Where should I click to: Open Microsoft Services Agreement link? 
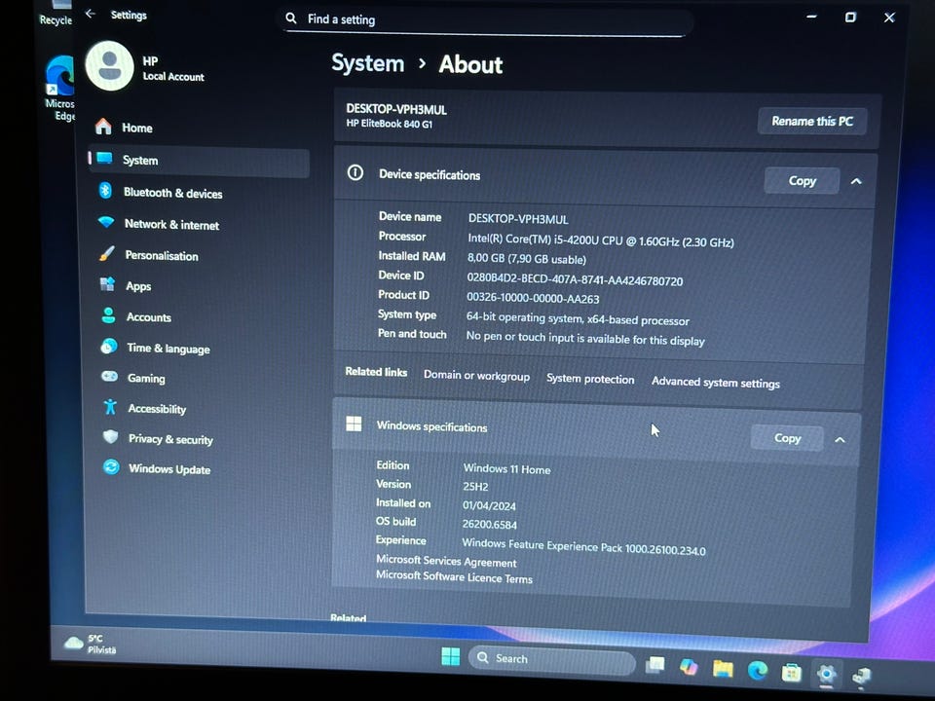coord(446,561)
